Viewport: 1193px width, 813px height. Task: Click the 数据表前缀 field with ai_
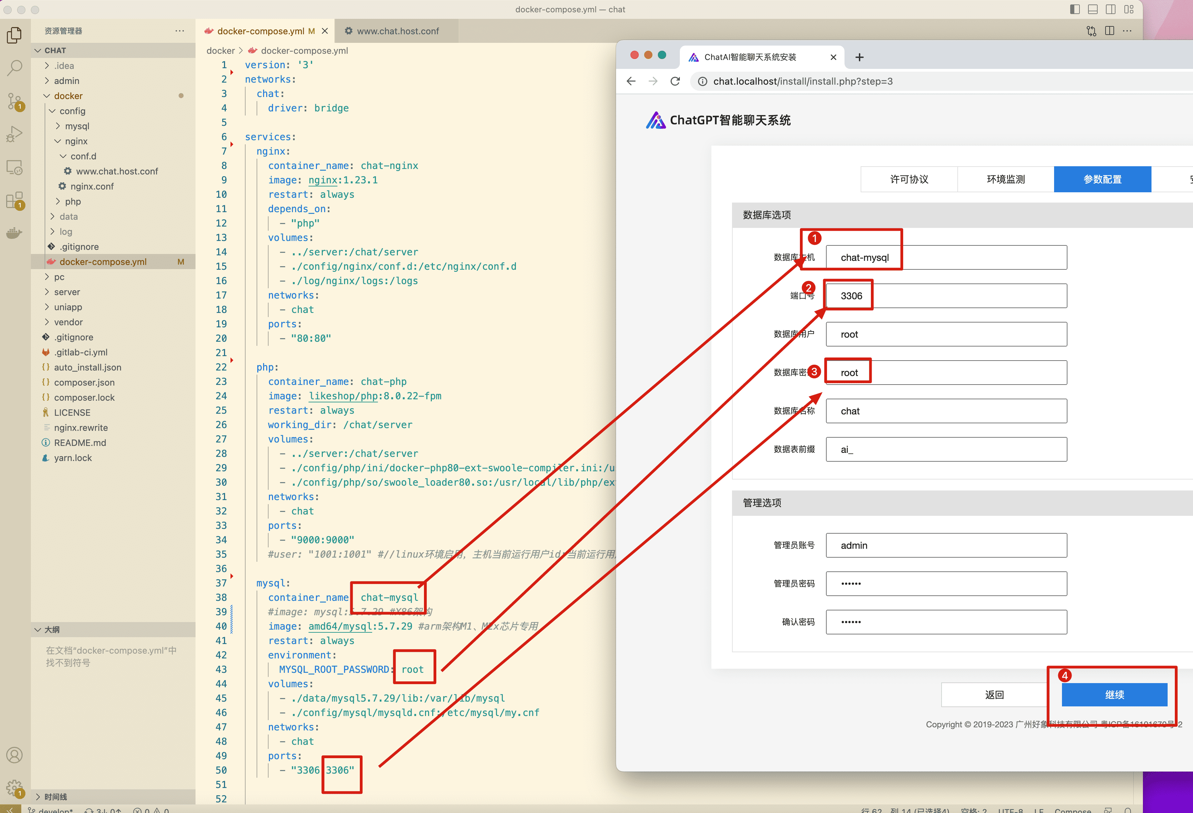946,450
